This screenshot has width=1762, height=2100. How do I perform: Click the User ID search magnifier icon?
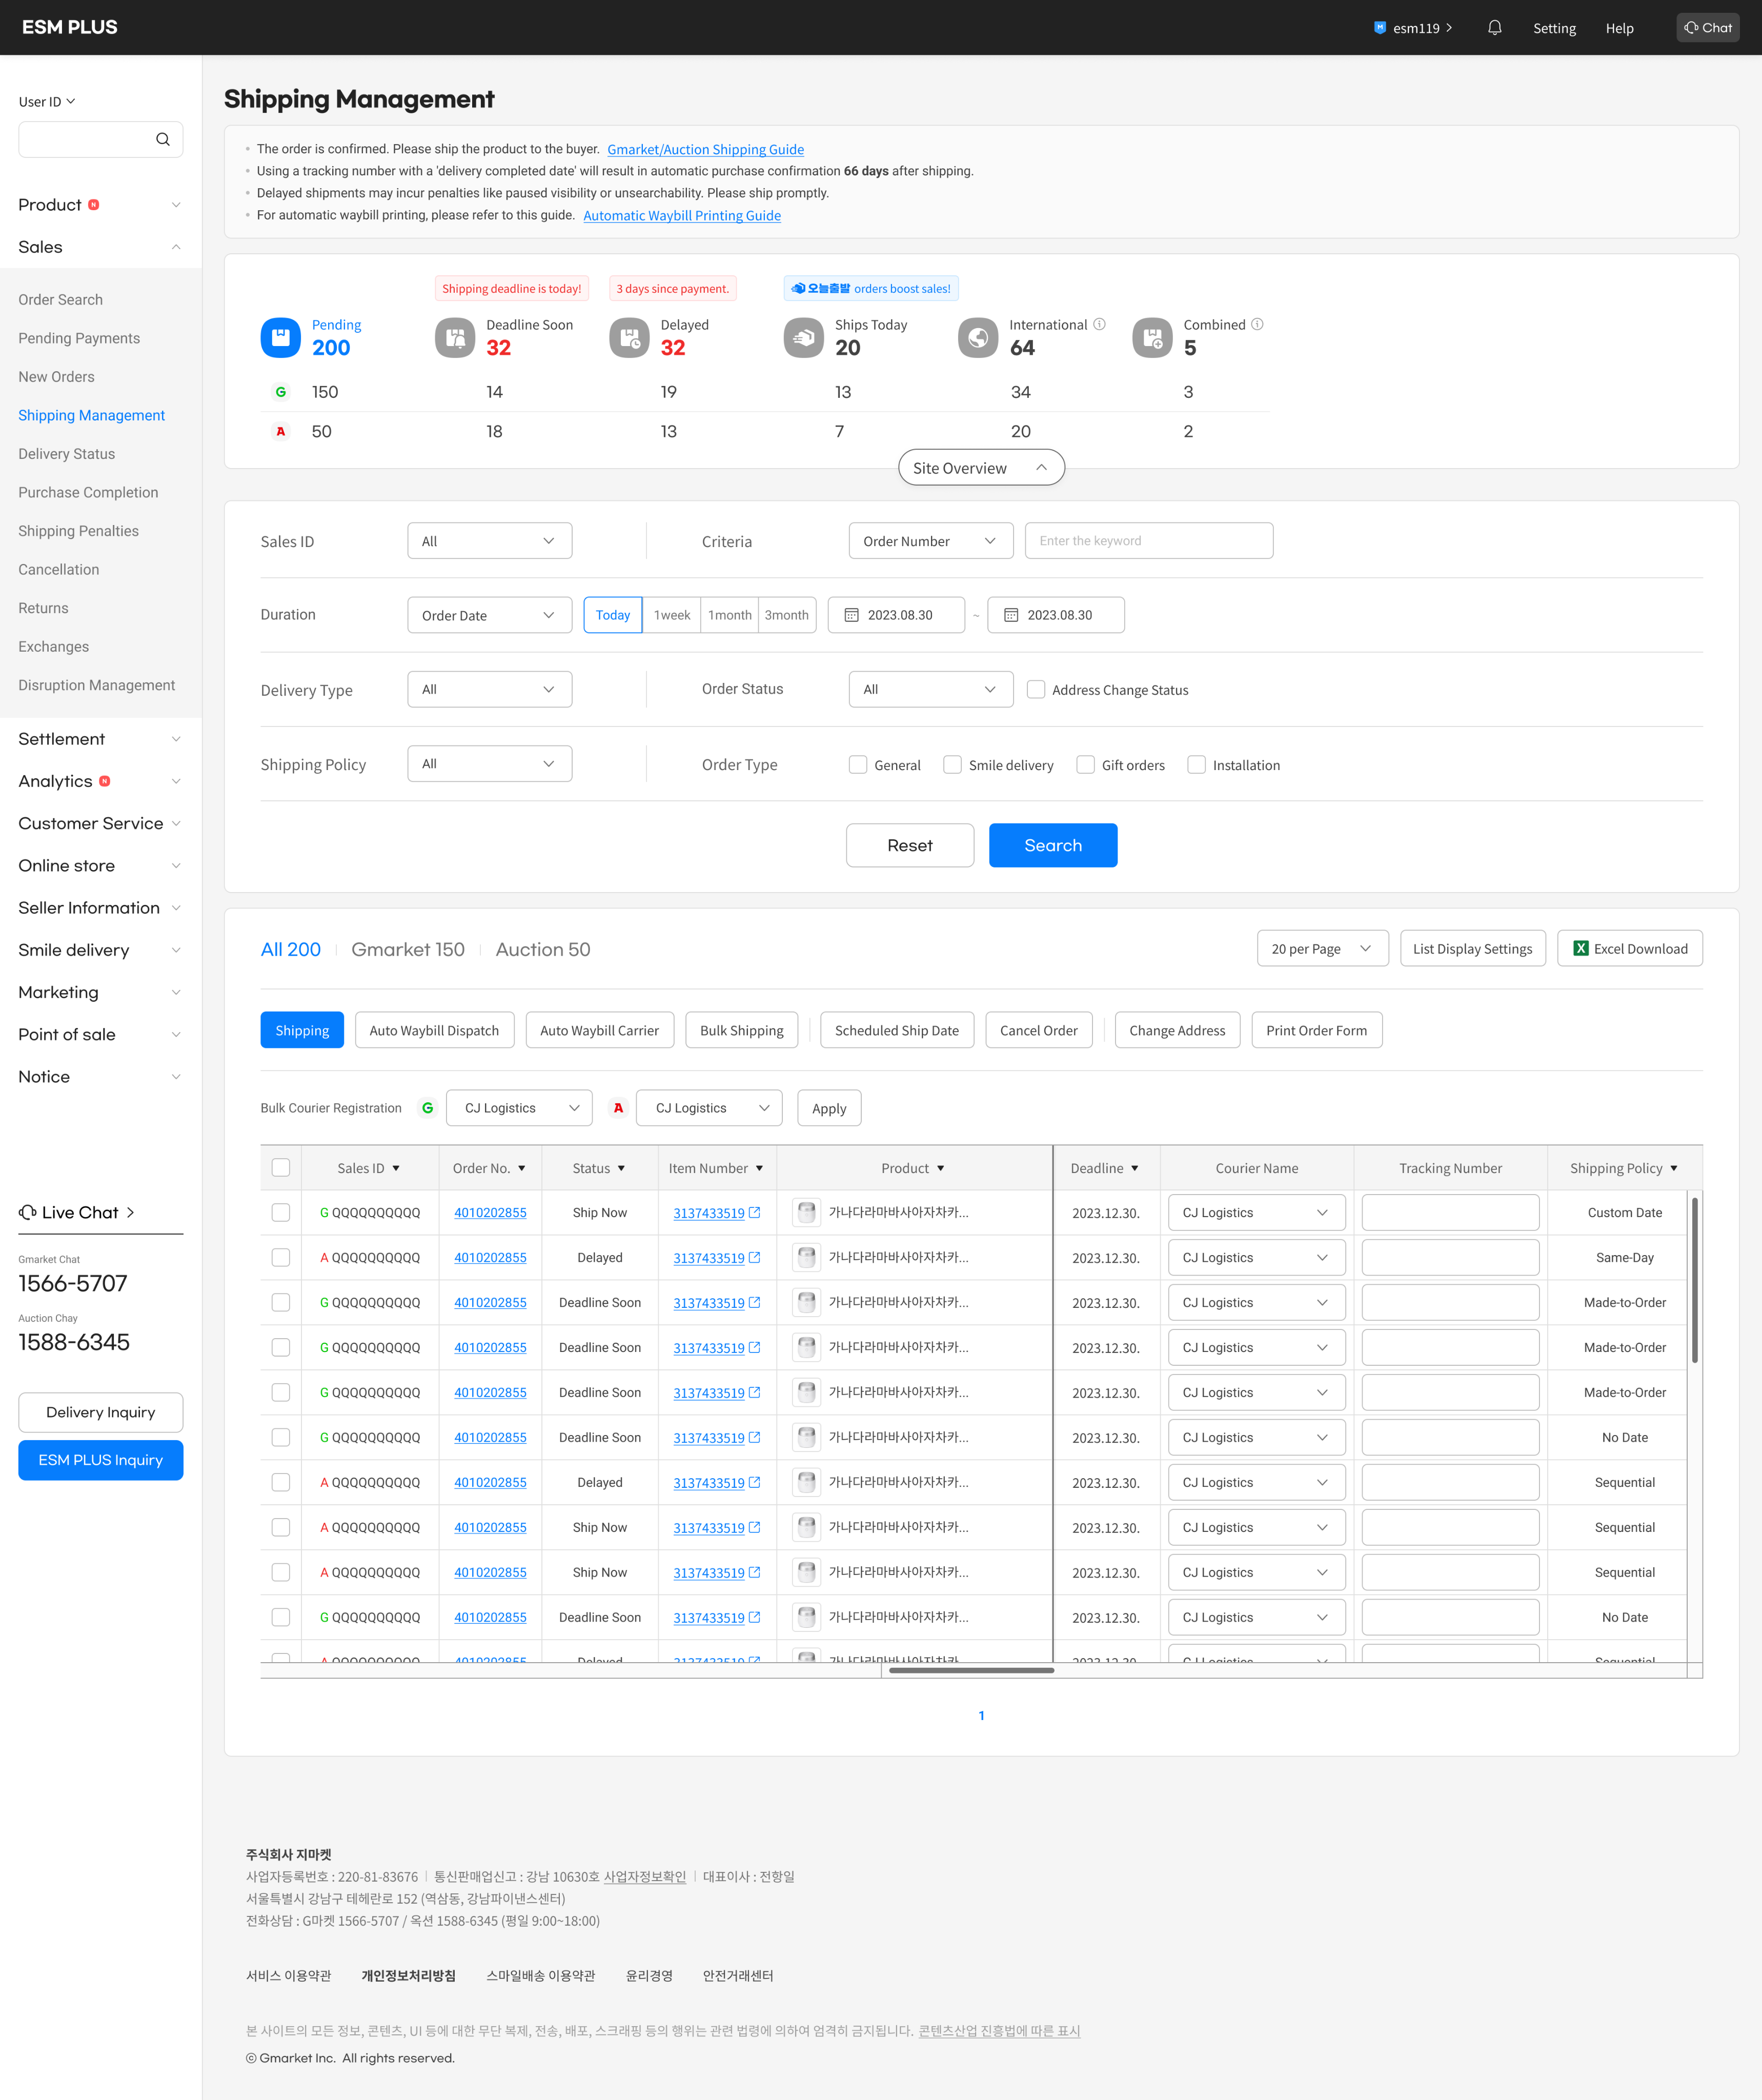[163, 140]
